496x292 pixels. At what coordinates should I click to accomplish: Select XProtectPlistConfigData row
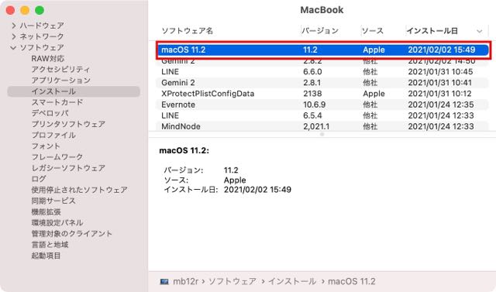coord(322,94)
